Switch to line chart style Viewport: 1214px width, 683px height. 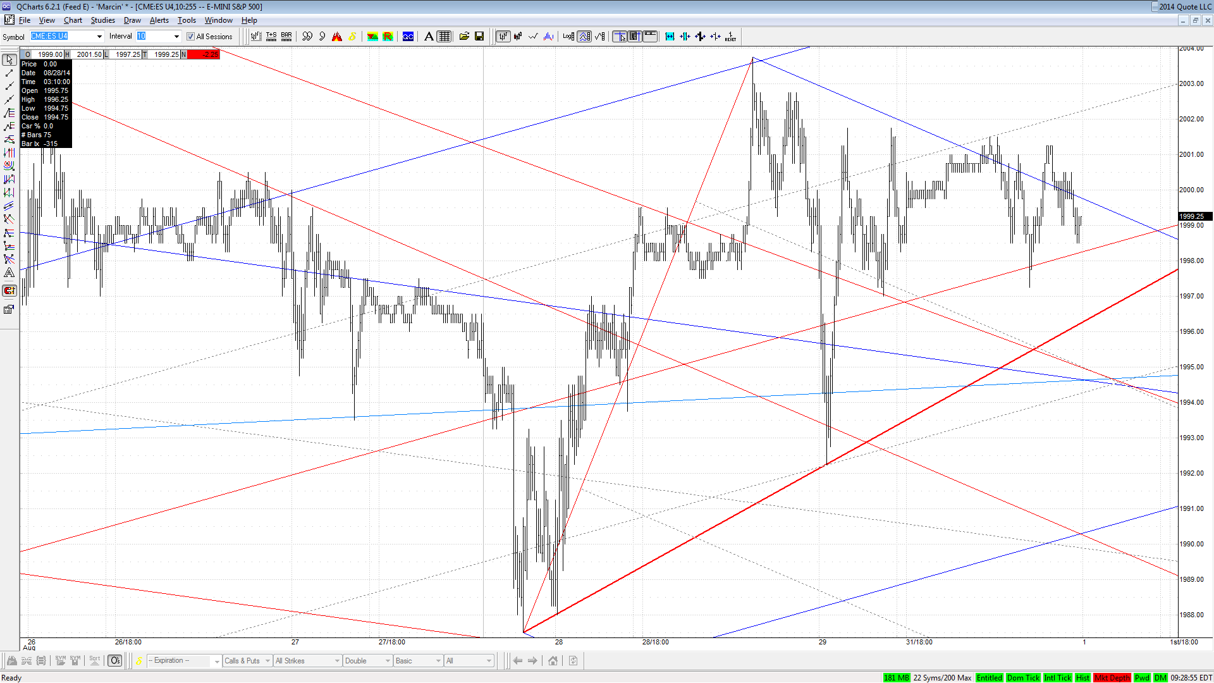tap(533, 37)
